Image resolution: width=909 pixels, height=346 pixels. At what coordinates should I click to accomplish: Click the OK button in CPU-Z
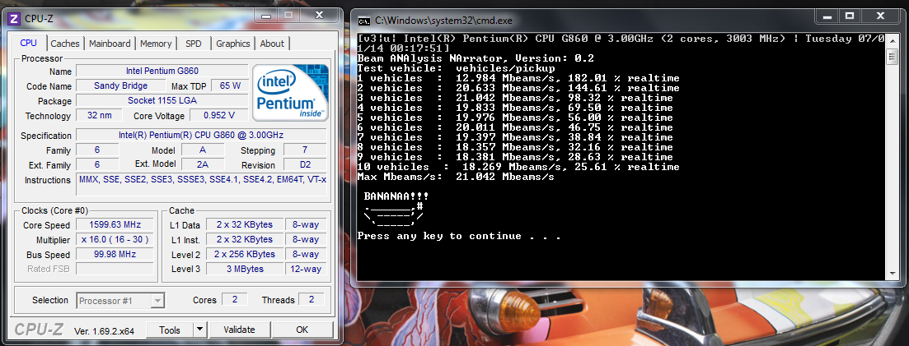click(302, 330)
